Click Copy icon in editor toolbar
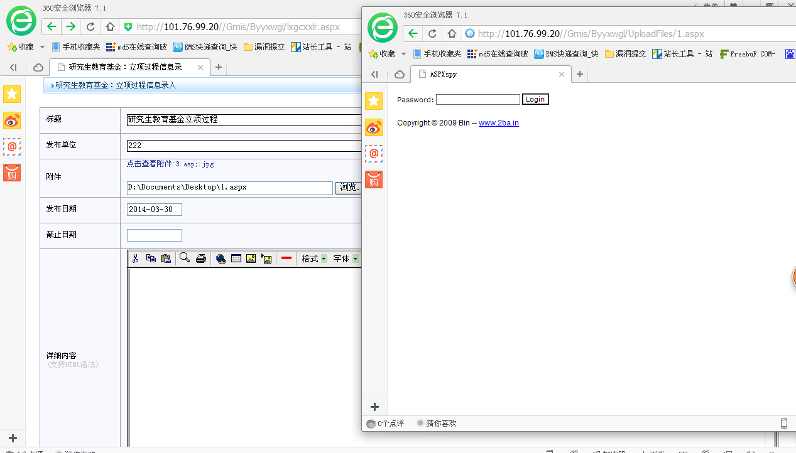 tap(151, 258)
